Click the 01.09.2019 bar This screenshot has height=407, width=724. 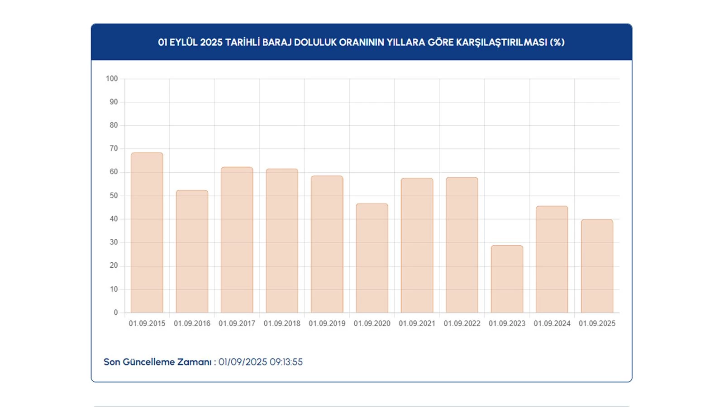pos(327,244)
